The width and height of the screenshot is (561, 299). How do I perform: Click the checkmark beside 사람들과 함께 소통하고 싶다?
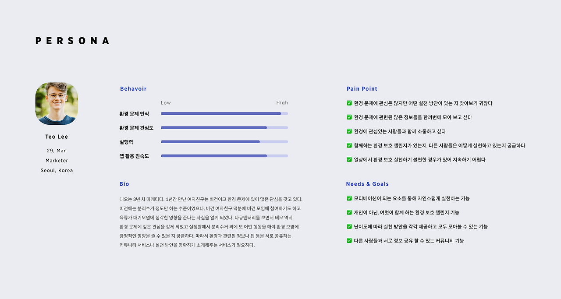coord(349,131)
